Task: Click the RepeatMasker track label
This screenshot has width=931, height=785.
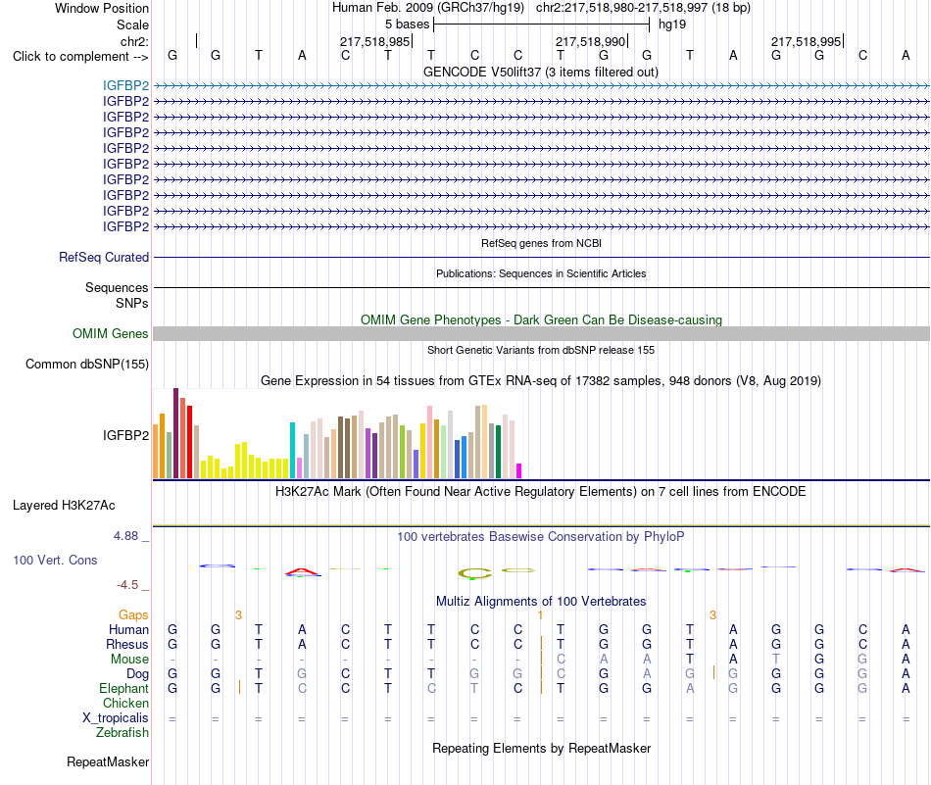Action: tap(108, 761)
